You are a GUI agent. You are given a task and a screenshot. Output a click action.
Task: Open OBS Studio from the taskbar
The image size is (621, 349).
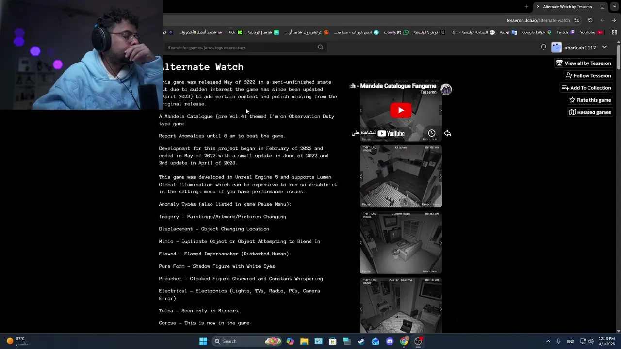tap(418, 341)
